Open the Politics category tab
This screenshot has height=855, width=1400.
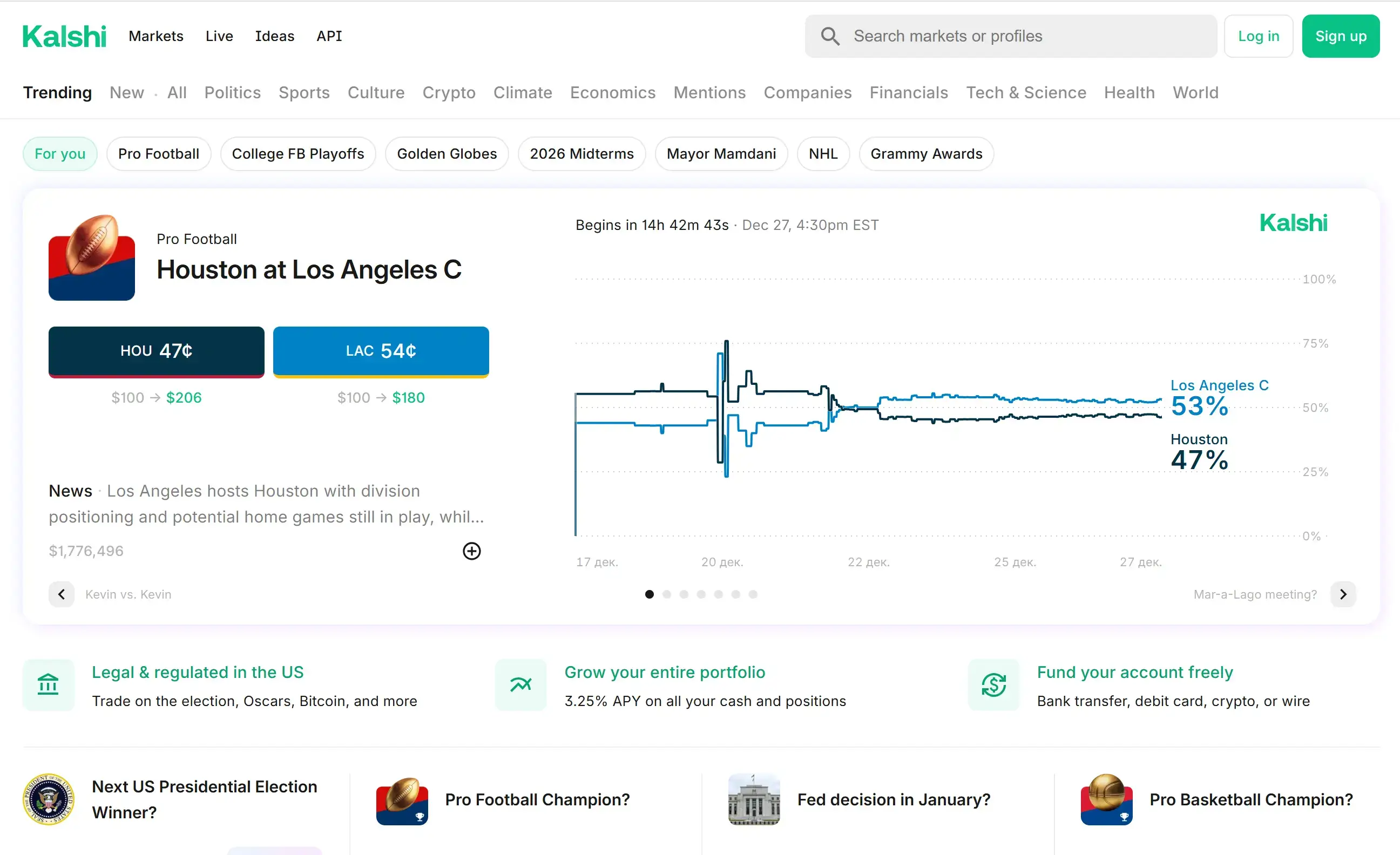point(232,92)
